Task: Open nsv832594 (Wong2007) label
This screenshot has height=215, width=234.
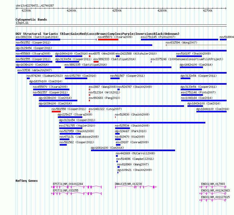Action: [x=181, y=42]
